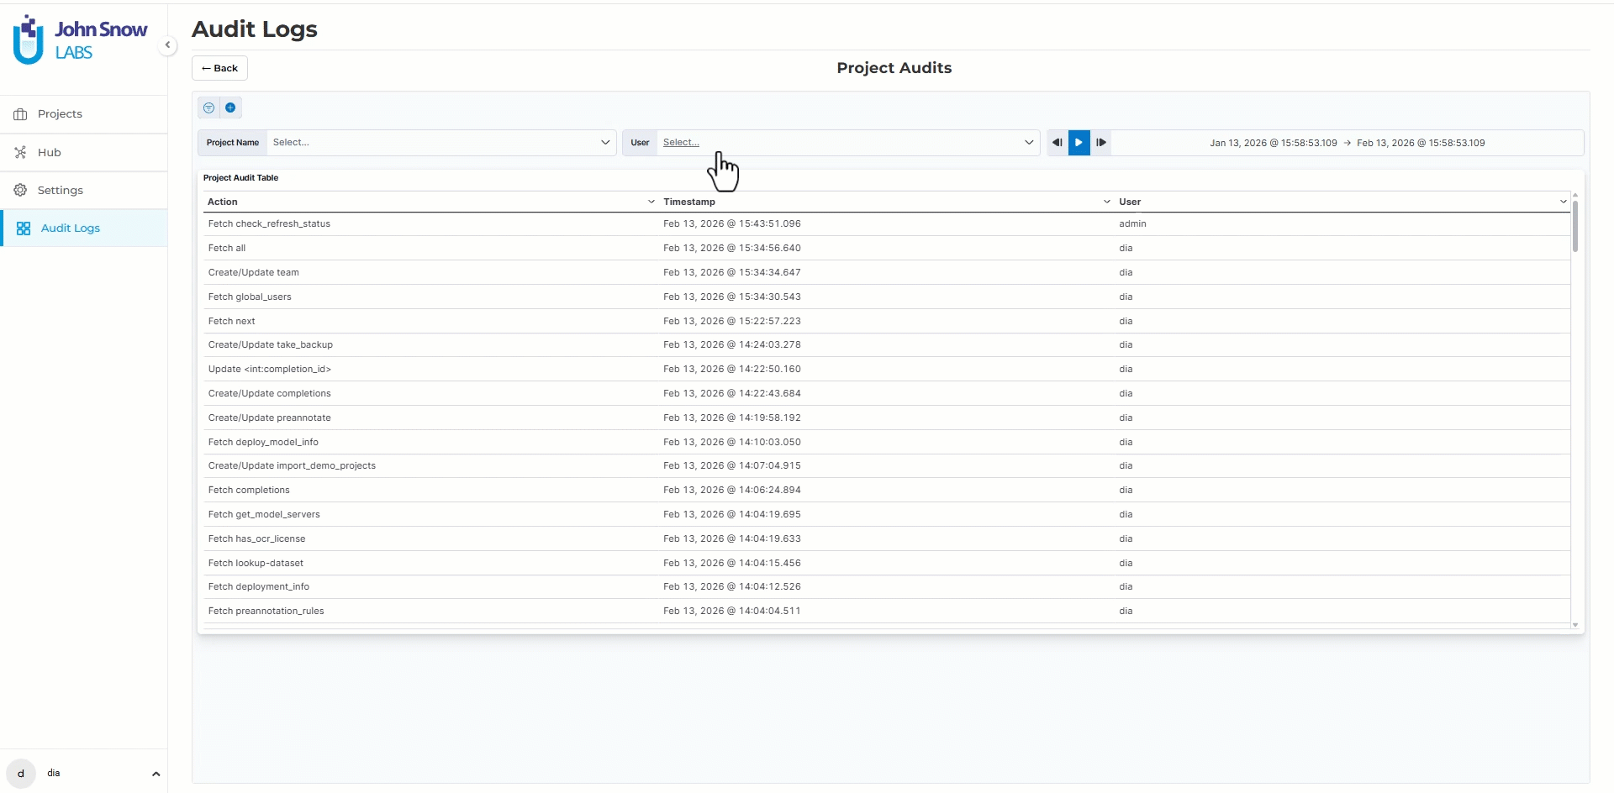Click the filter icon above Project Name
This screenshot has width=1614, height=793.
(208, 108)
